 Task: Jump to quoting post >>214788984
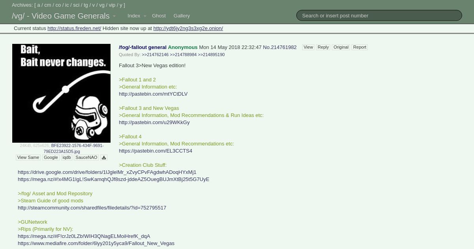(x=183, y=55)
